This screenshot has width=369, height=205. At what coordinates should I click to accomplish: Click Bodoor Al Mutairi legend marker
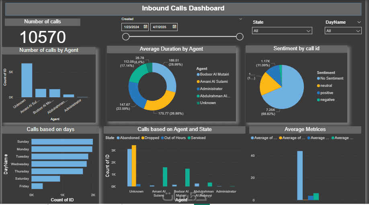tap(198, 74)
